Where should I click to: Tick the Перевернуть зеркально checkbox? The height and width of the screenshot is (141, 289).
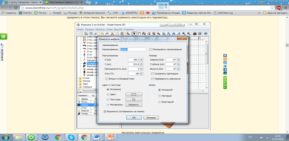[152, 79]
